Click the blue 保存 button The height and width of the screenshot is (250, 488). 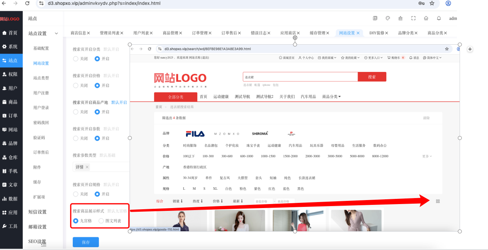coord(86,242)
